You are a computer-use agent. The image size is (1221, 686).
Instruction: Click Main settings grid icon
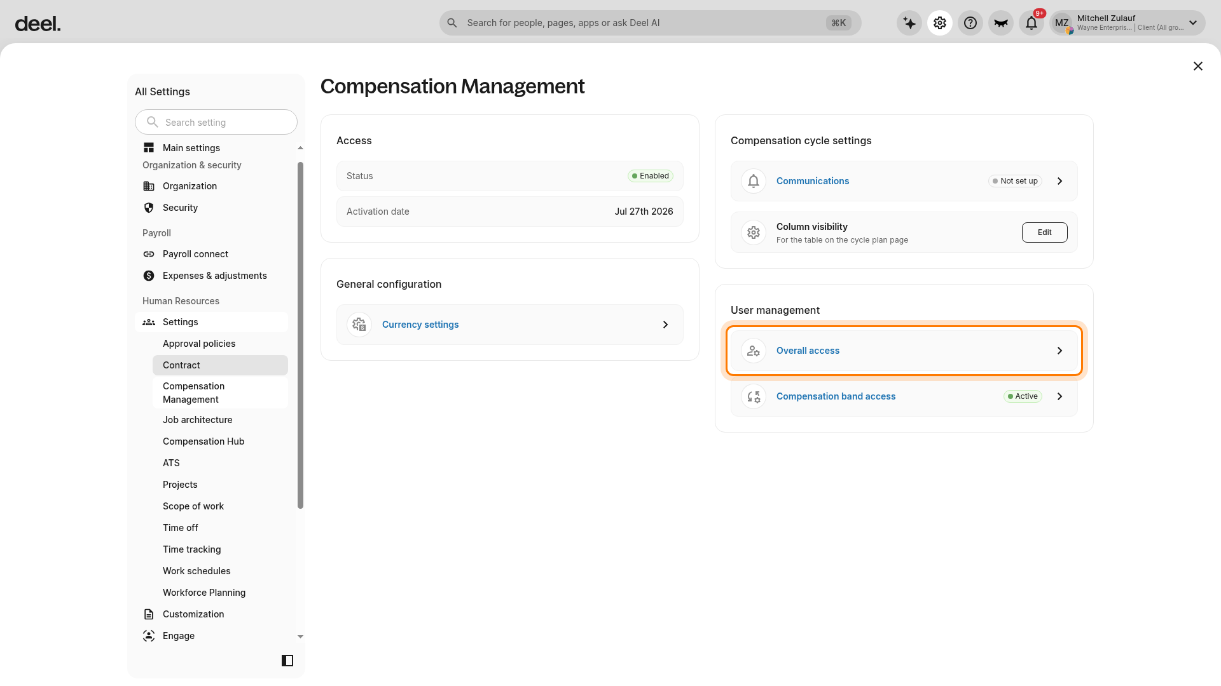[149, 148]
